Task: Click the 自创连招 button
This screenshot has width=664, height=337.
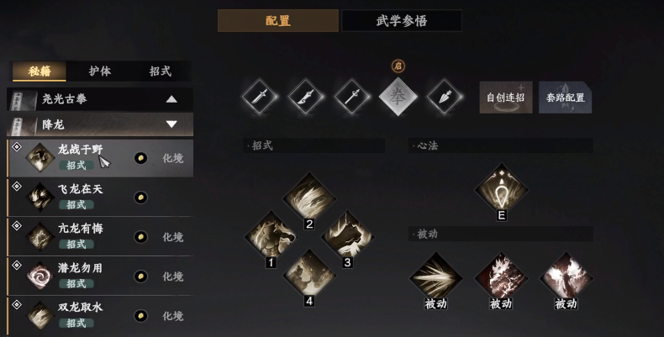Action: coord(506,97)
